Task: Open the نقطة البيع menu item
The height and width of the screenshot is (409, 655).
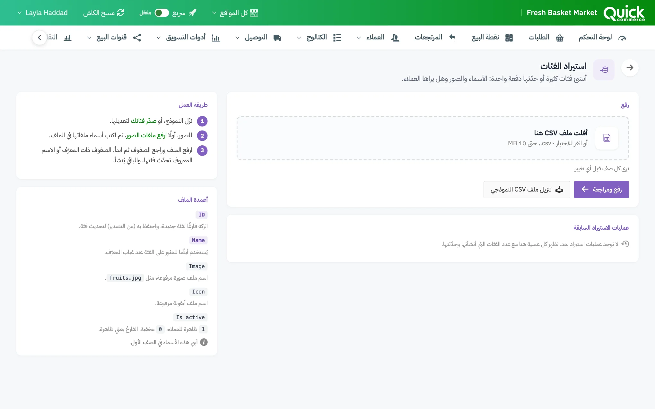Action: (x=492, y=38)
